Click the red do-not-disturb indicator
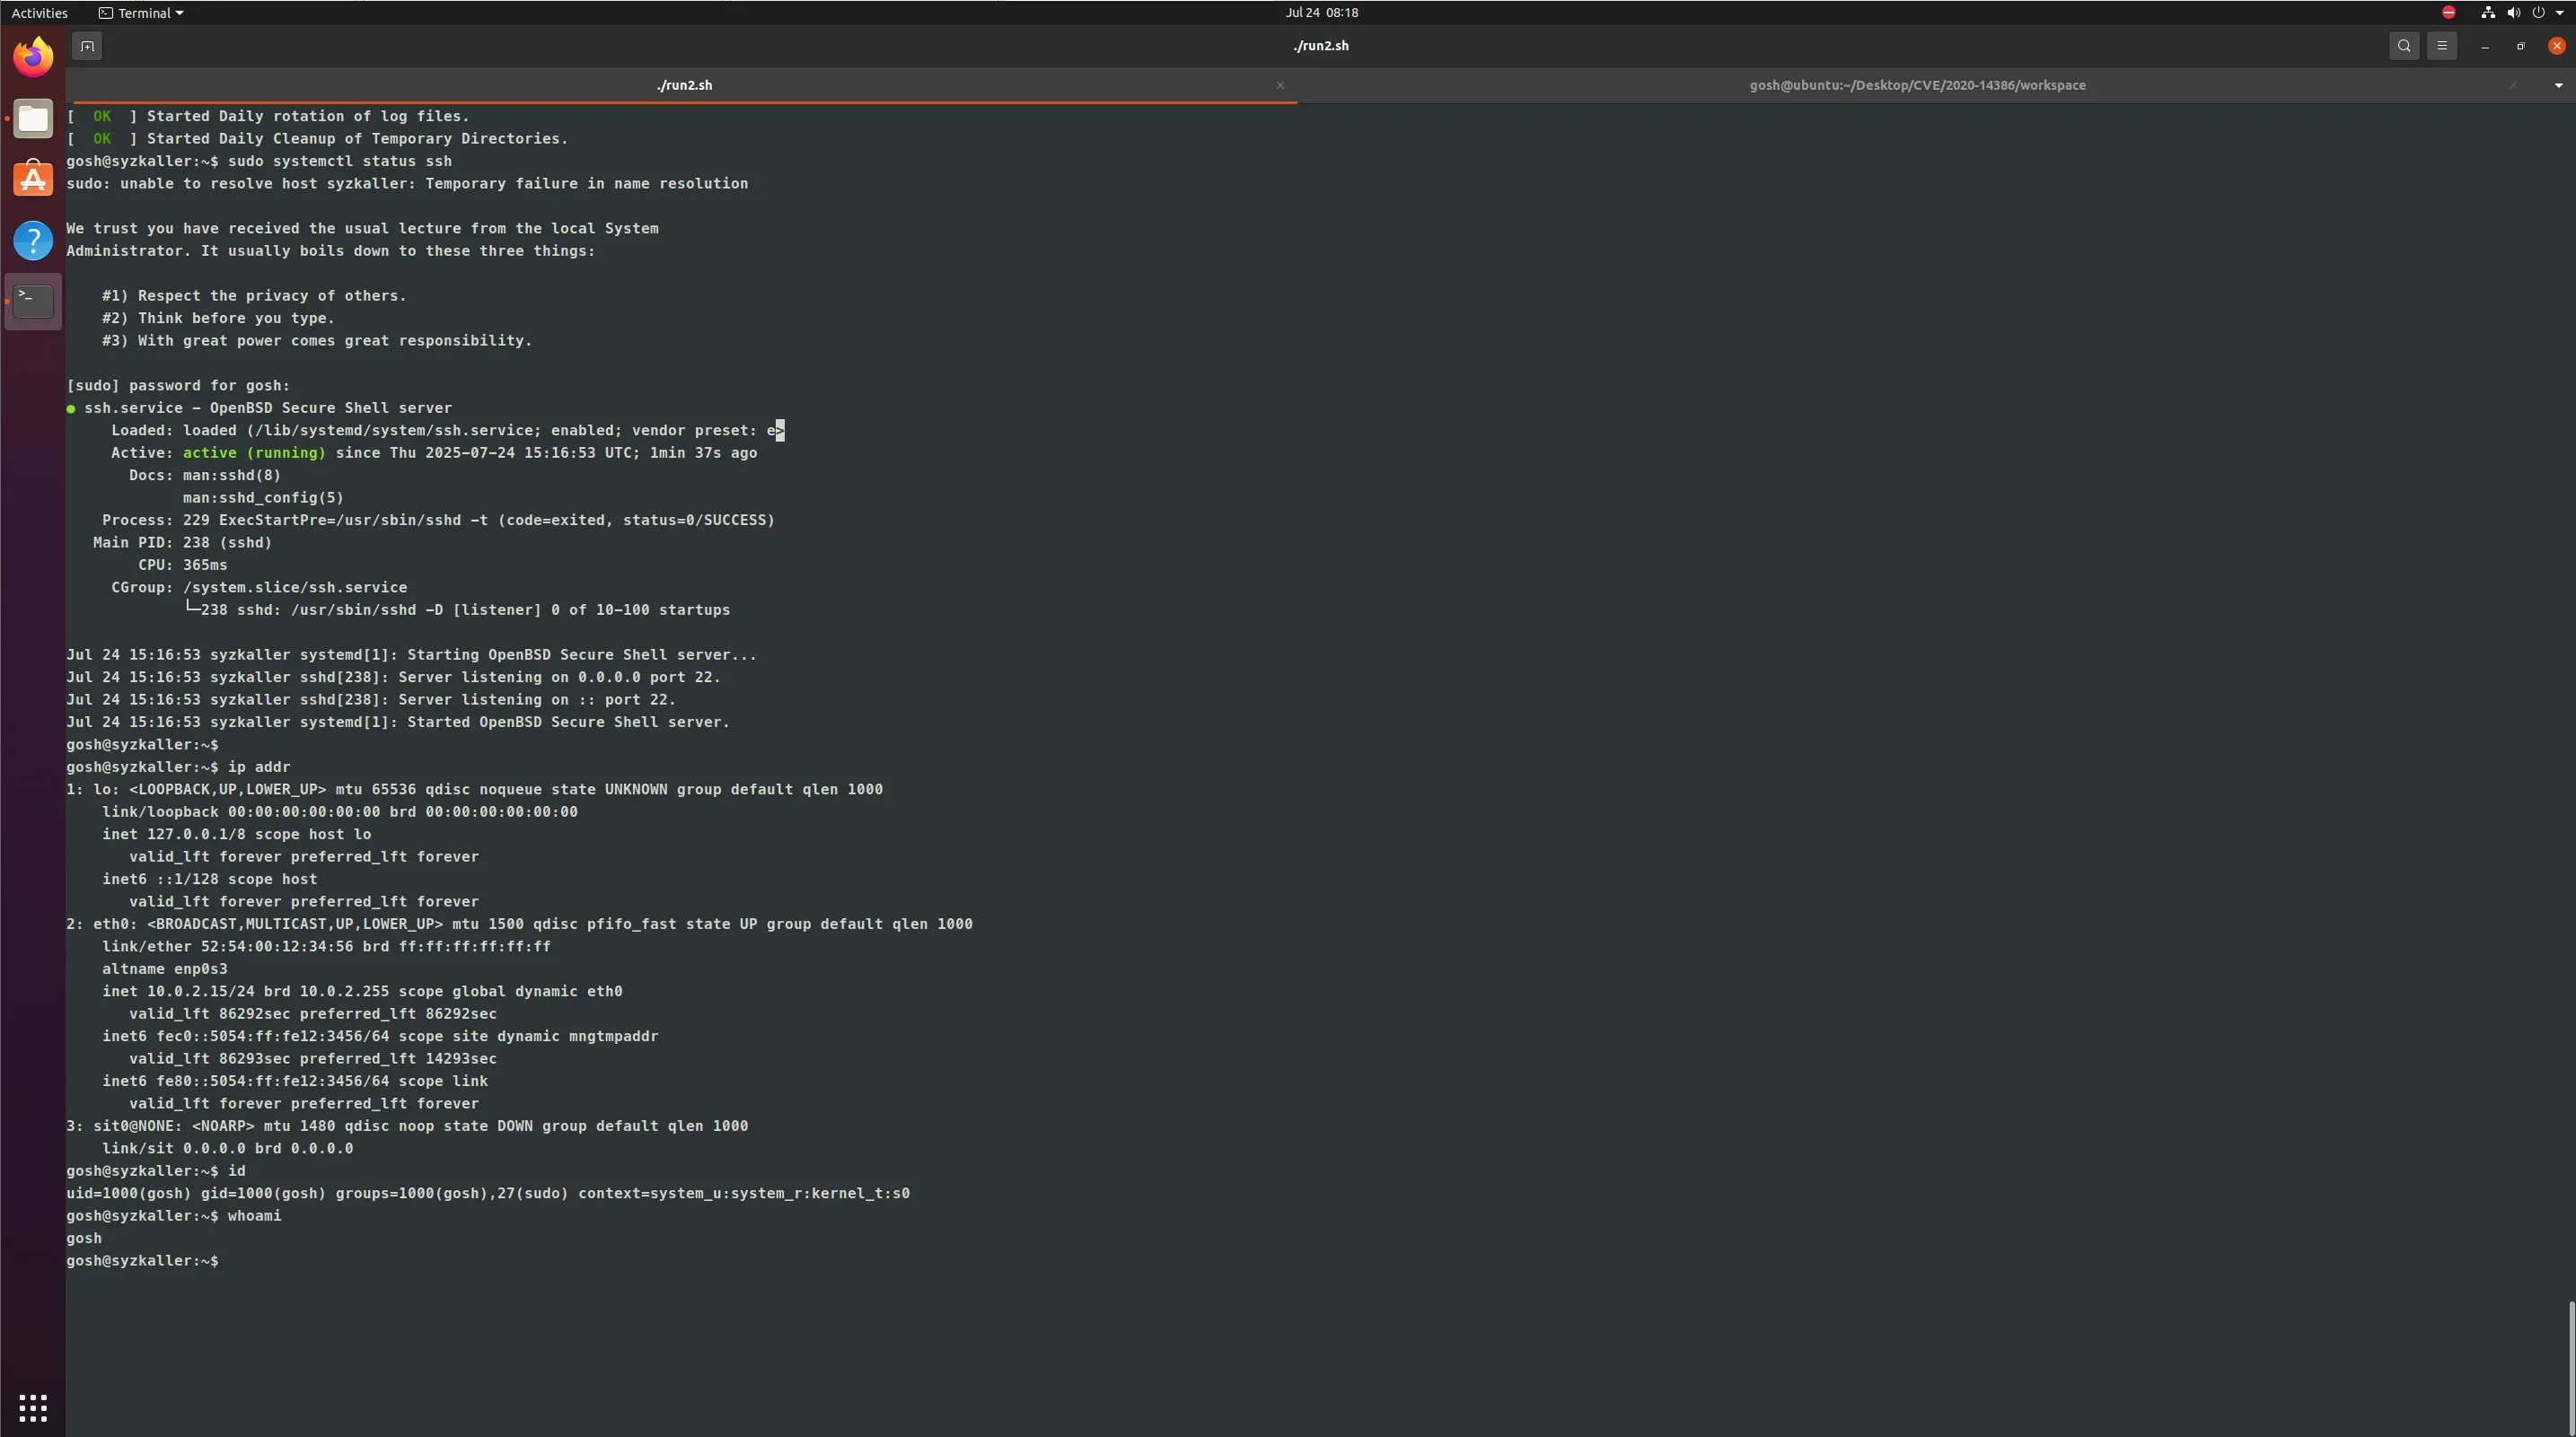 click(x=2449, y=13)
